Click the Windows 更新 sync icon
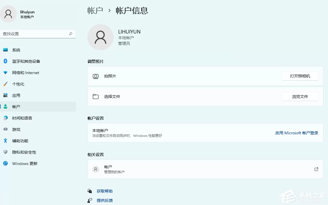328x205 pixels. 5,163
